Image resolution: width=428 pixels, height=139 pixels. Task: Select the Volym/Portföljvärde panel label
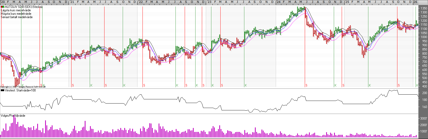tap(13, 116)
